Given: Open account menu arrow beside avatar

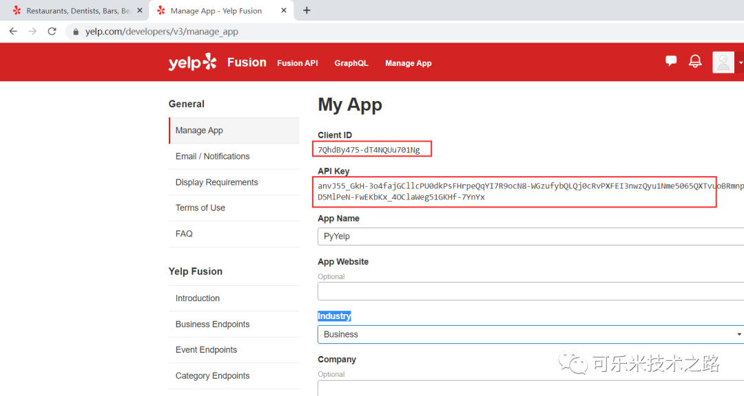Looking at the screenshot, I should tap(741, 63).
